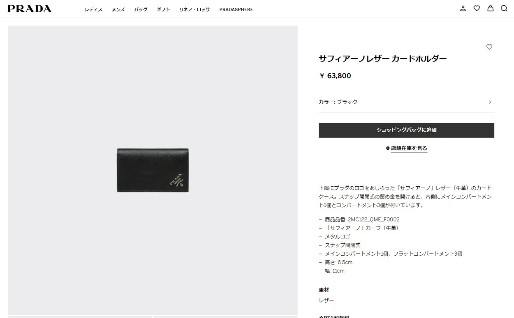This screenshot has height=318, width=514.
Task: Open search with the magnifier icon
Action: pyautogui.click(x=504, y=8)
